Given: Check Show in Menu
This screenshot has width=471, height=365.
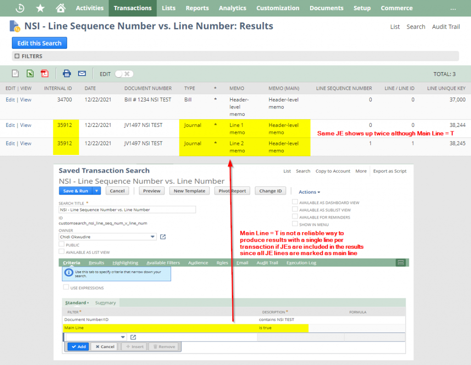Looking at the screenshot, I should point(295,223).
